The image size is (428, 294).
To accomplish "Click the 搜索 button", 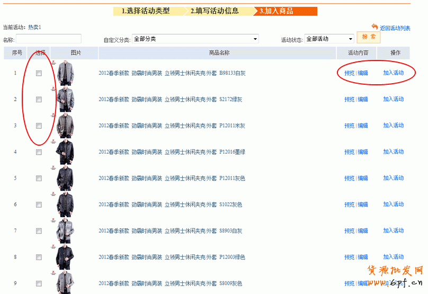I will [x=369, y=37].
